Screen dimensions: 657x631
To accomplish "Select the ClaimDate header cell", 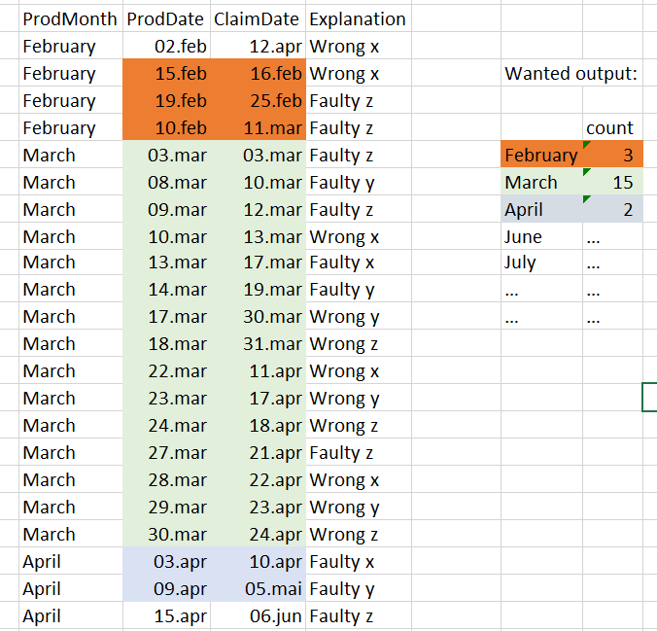I will (258, 18).
